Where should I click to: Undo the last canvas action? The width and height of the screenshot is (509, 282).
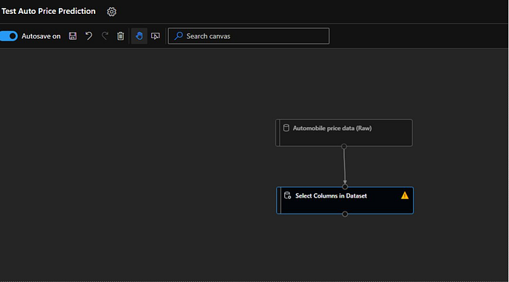click(89, 36)
